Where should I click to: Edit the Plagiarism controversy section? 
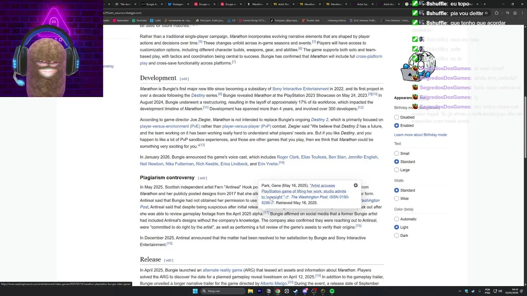point(202,178)
